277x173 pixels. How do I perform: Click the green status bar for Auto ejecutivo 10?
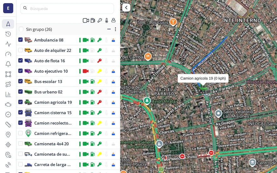[80, 71]
